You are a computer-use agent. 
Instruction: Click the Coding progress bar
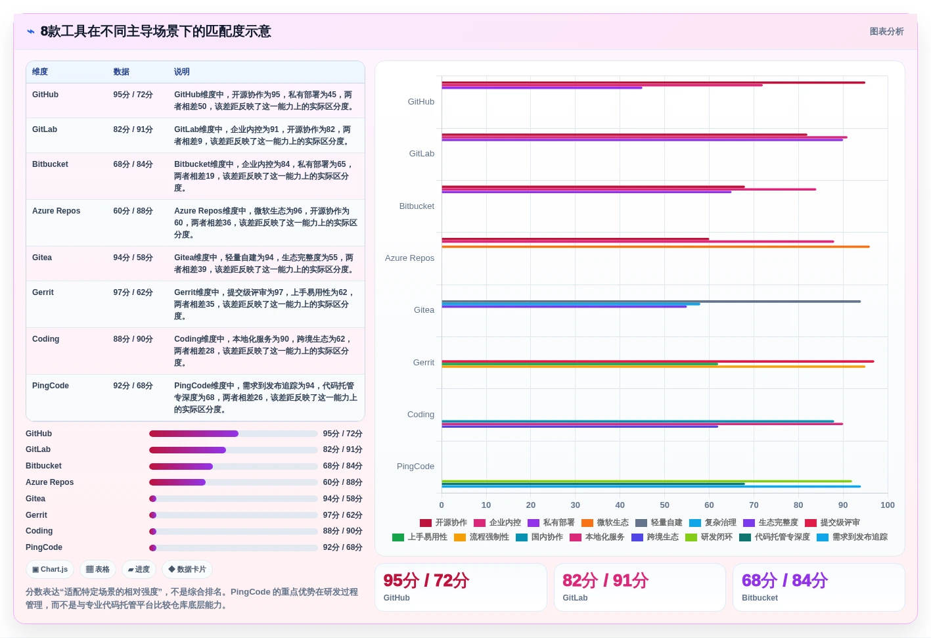[233, 532]
